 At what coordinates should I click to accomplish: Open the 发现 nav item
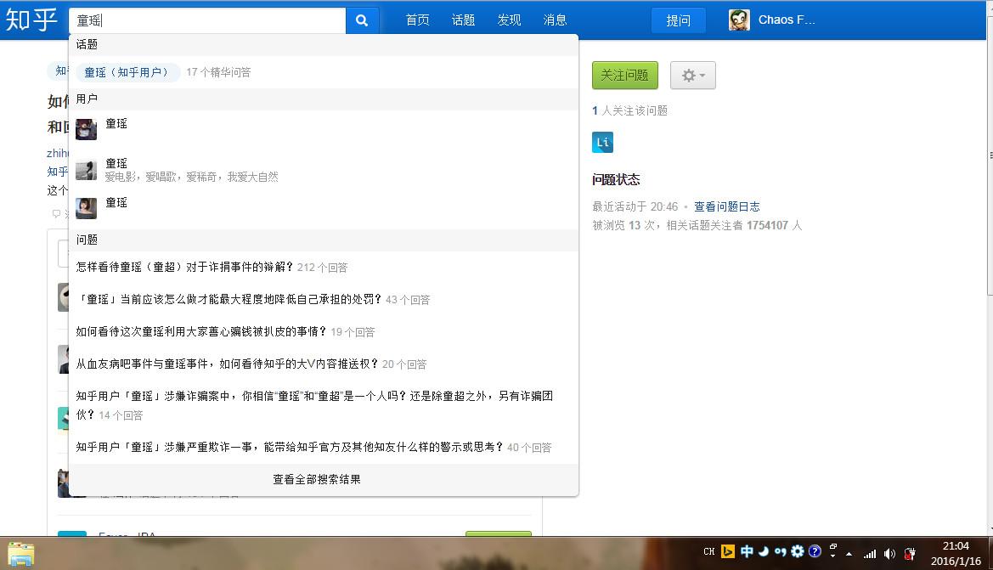[x=509, y=20]
